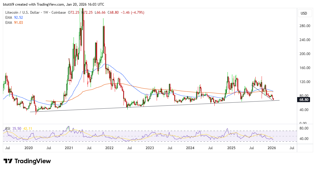
Task: Select the 2021 label on the time axis
Action: tap(69, 148)
